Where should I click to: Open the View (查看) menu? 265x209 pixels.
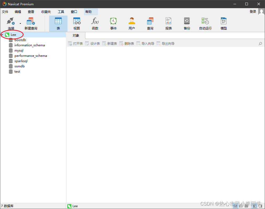pos(31,12)
